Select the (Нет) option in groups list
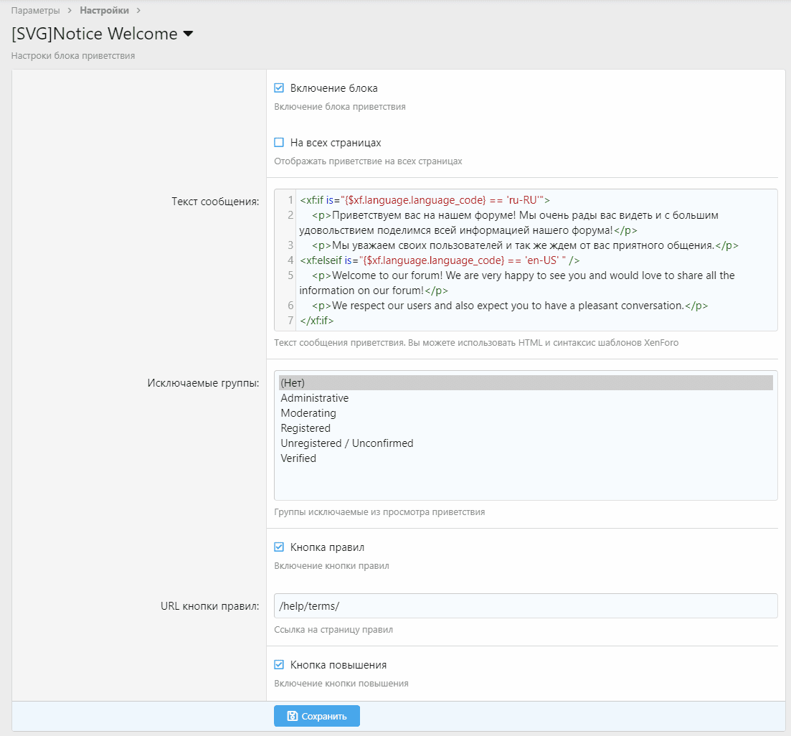 [293, 383]
